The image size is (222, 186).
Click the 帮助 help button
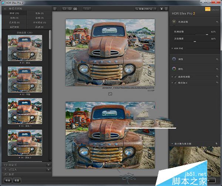pos(8,180)
